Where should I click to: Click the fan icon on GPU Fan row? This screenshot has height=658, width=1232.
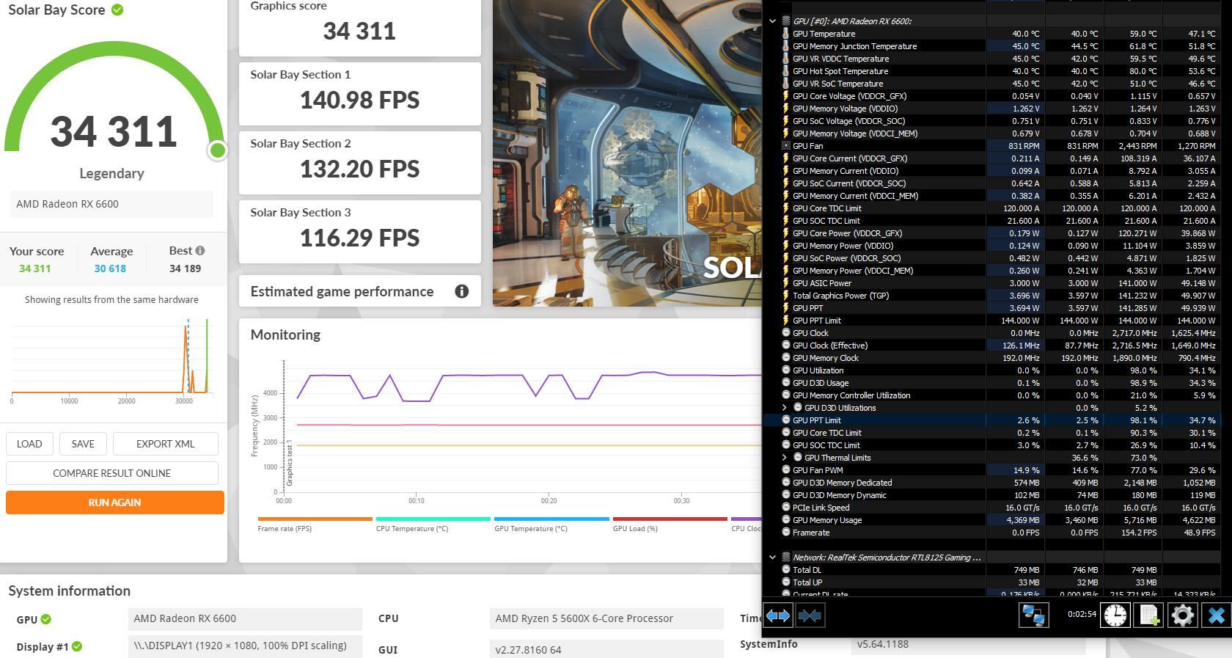point(786,146)
